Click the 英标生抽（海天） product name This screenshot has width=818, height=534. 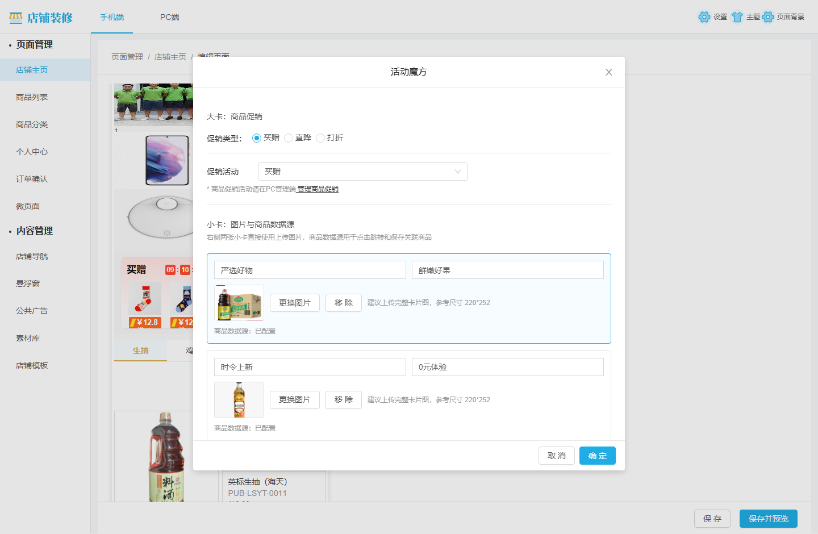pyautogui.click(x=258, y=482)
